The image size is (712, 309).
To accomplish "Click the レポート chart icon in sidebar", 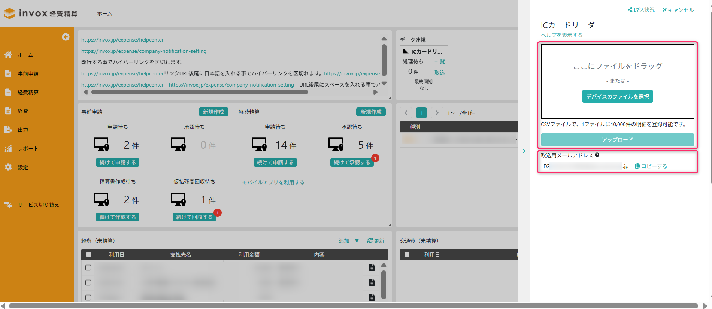I will (8, 148).
